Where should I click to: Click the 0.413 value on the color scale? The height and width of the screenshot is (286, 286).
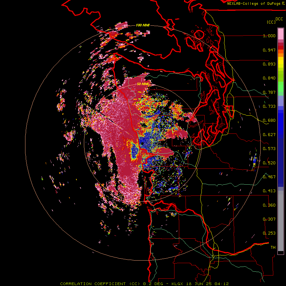269,191
